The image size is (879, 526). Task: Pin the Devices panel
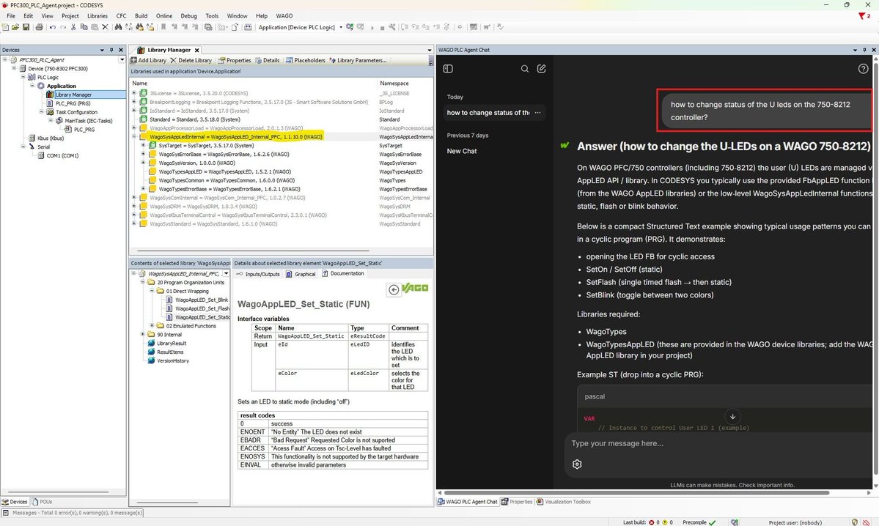pyautogui.click(x=111, y=50)
